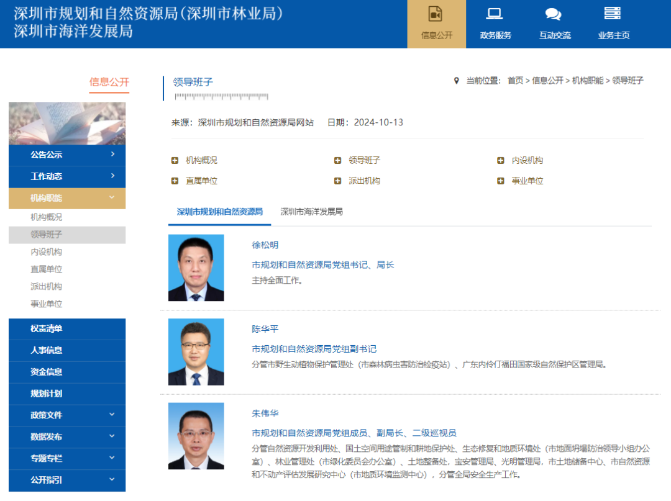Open the 事业单位 link in top grid
This screenshot has height=501, width=671.
[527, 181]
